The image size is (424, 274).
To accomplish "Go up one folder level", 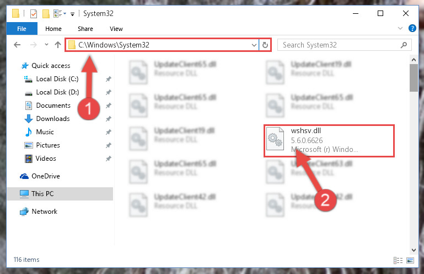I will 57,45.
